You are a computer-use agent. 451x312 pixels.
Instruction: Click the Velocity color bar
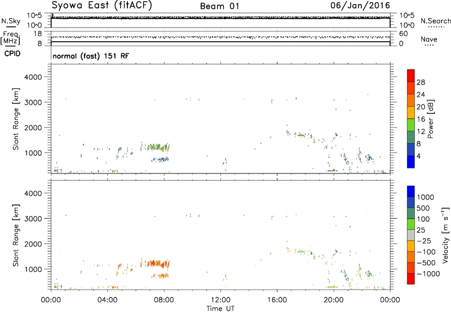(x=411, y=235)
